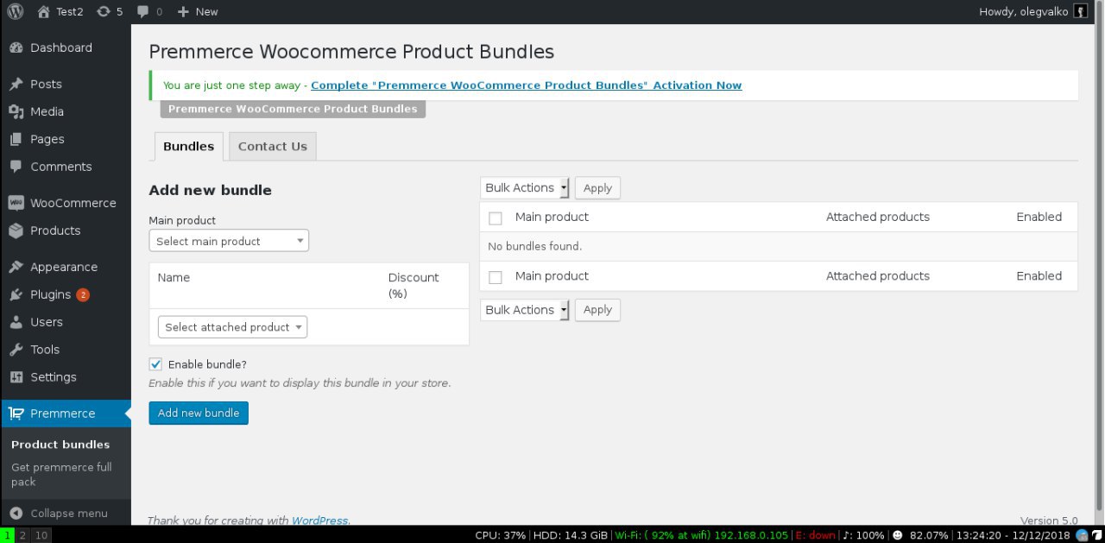This screenshot has width=1105, height=543.
Task: Click the Add new bundle button
Action: 199,413
